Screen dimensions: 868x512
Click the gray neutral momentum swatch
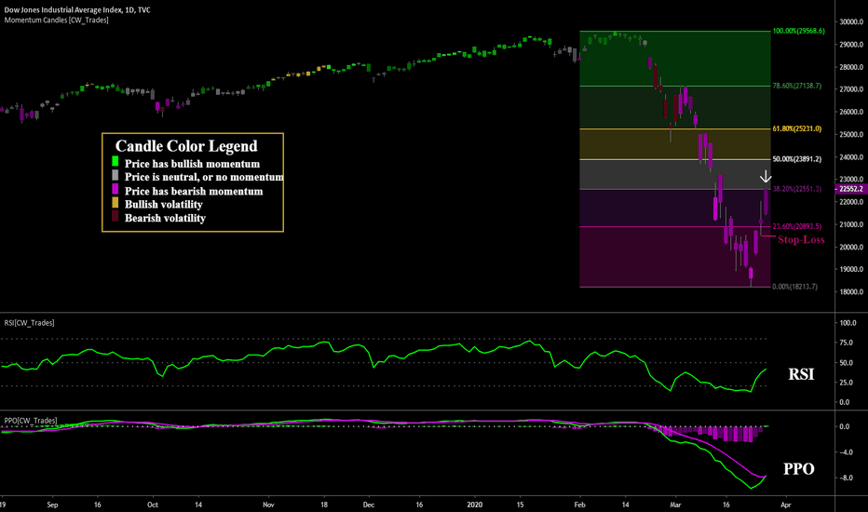(115, 175)
